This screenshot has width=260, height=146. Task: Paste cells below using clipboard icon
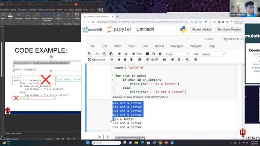pyautogui.click(x=111, y=54)
